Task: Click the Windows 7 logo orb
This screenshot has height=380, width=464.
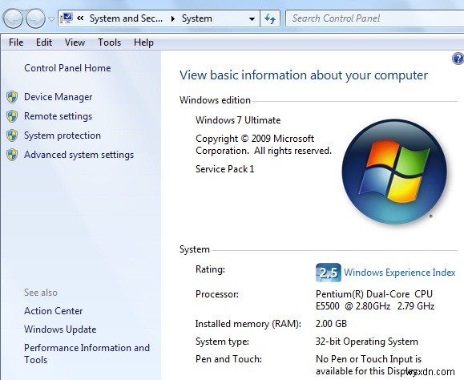Action: tap(394, 171)
